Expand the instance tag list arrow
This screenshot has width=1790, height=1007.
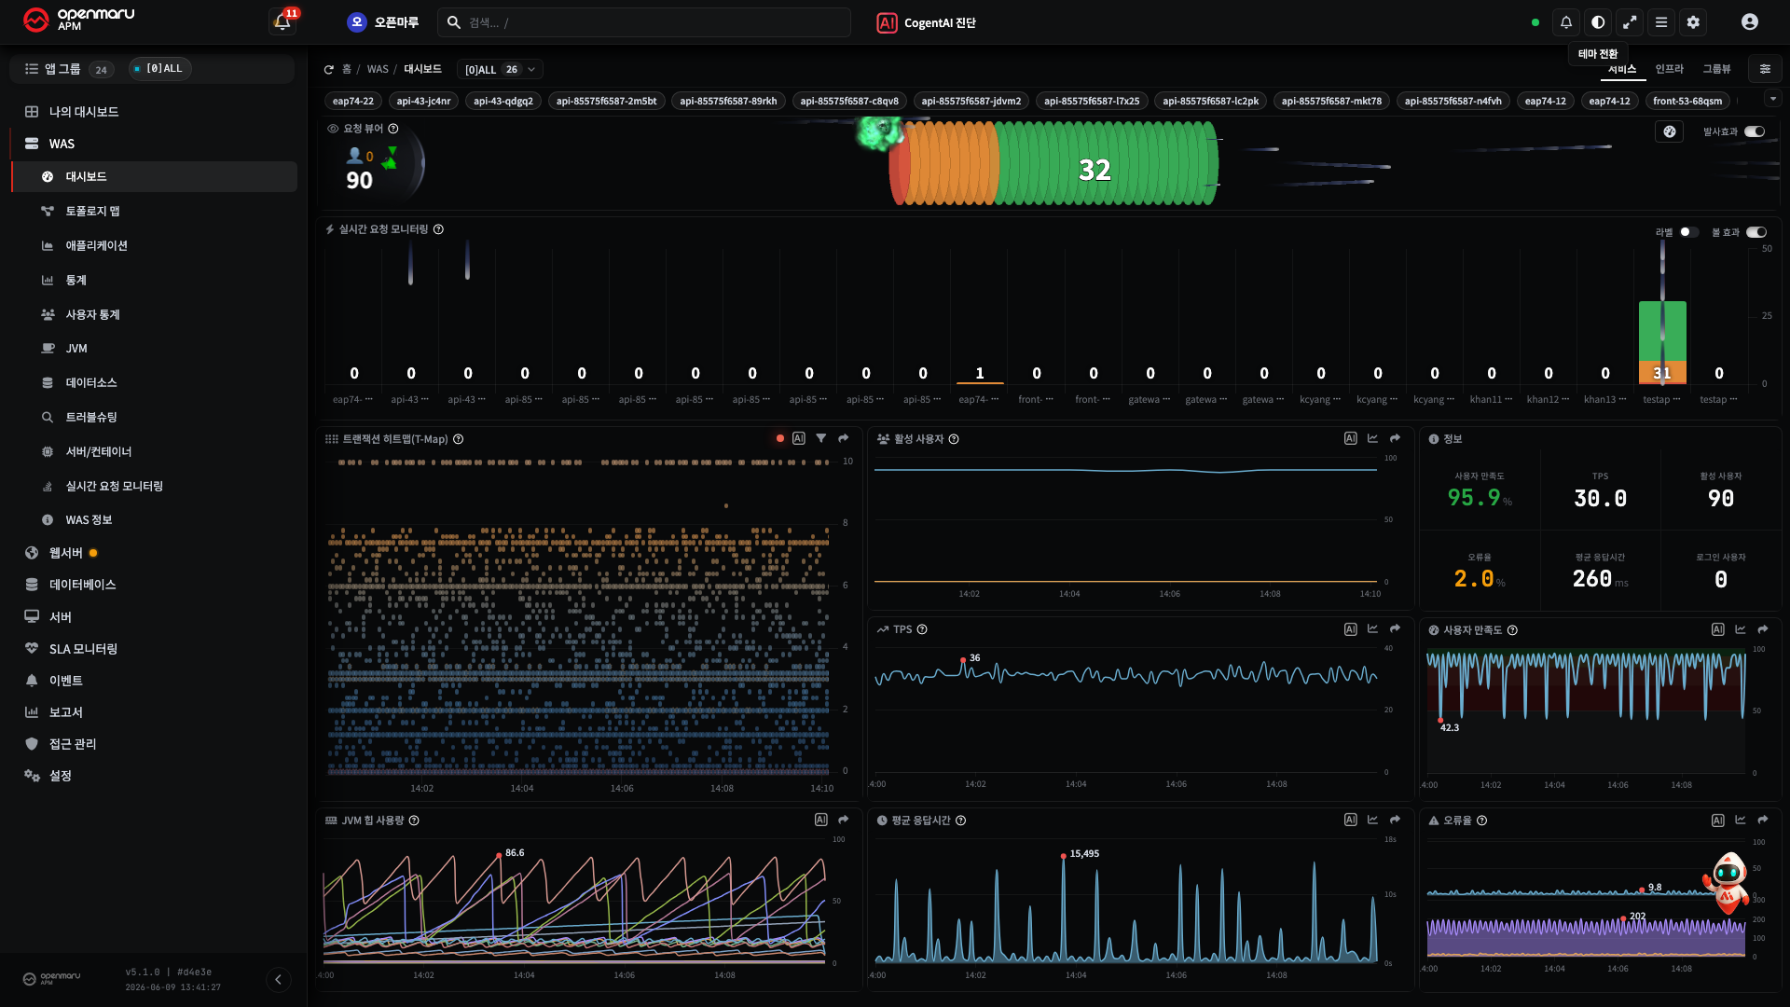tap(1772, 99)
